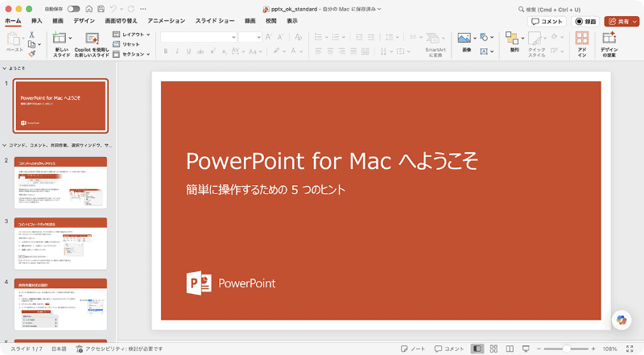Click the Format Painter brush icon
Image resolution: width=644 pixels, height=355 pixels.
pyautogui.click(x=32, y=54)
